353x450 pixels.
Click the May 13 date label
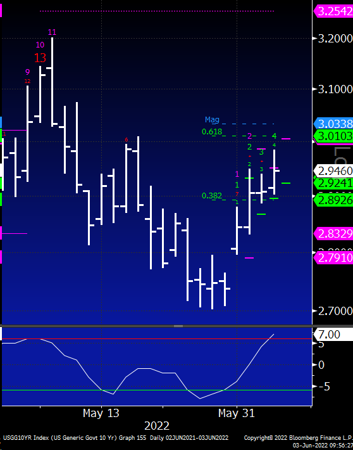pos(101,413)
